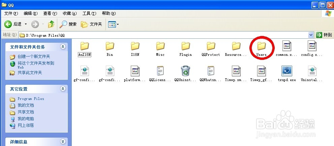Image resolution: width=334 pixels, height=146 pixels.
Task: Select the I18N folder icon
Action: [135, 46]
